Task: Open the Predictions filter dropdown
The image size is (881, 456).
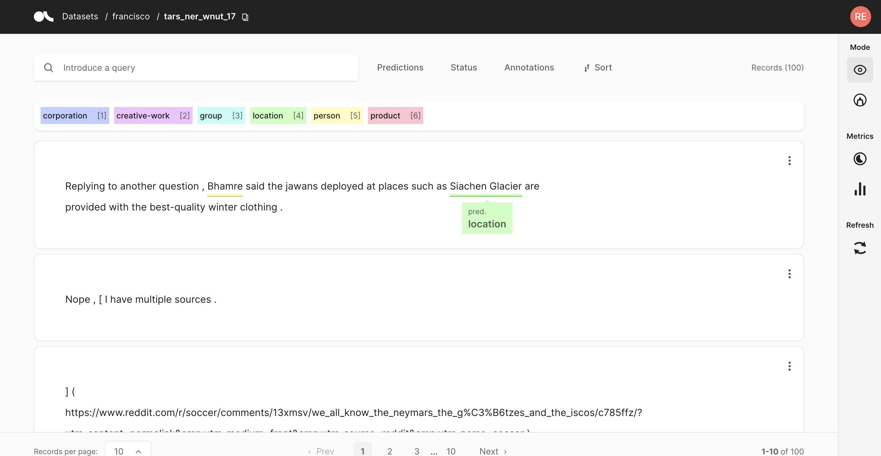Action: (400, 67)
